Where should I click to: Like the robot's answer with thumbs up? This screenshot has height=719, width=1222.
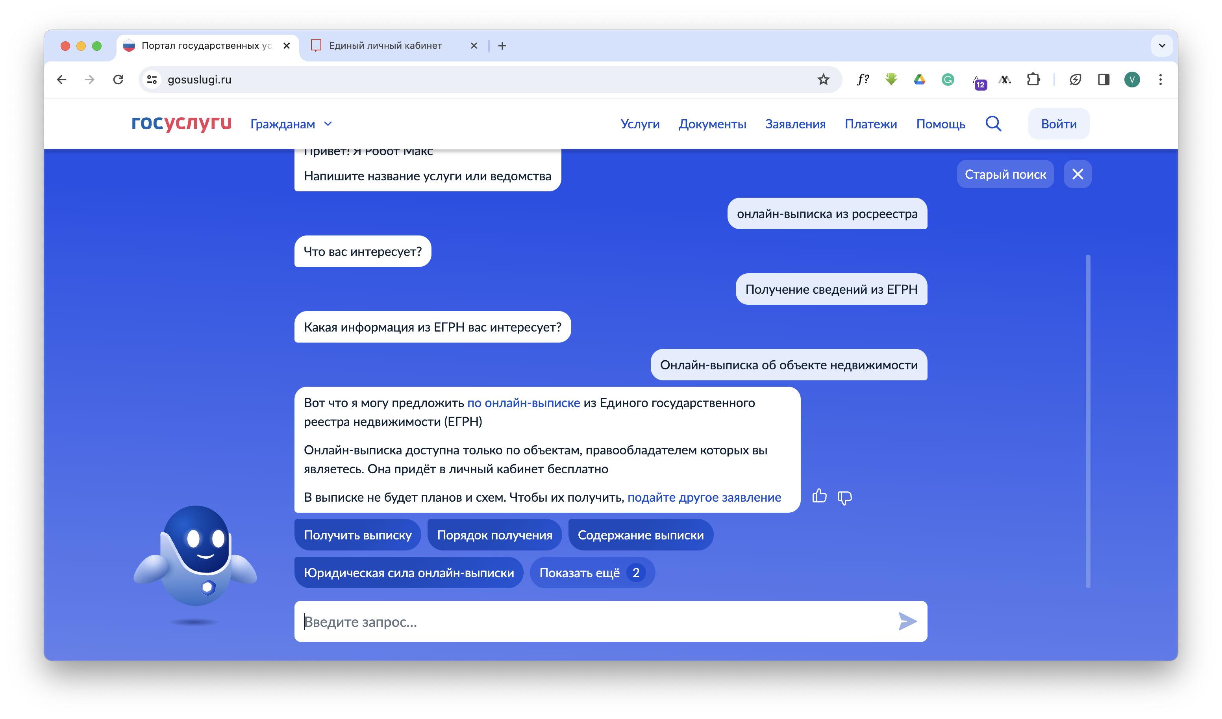pyautogui.click(x=819, y=496)
